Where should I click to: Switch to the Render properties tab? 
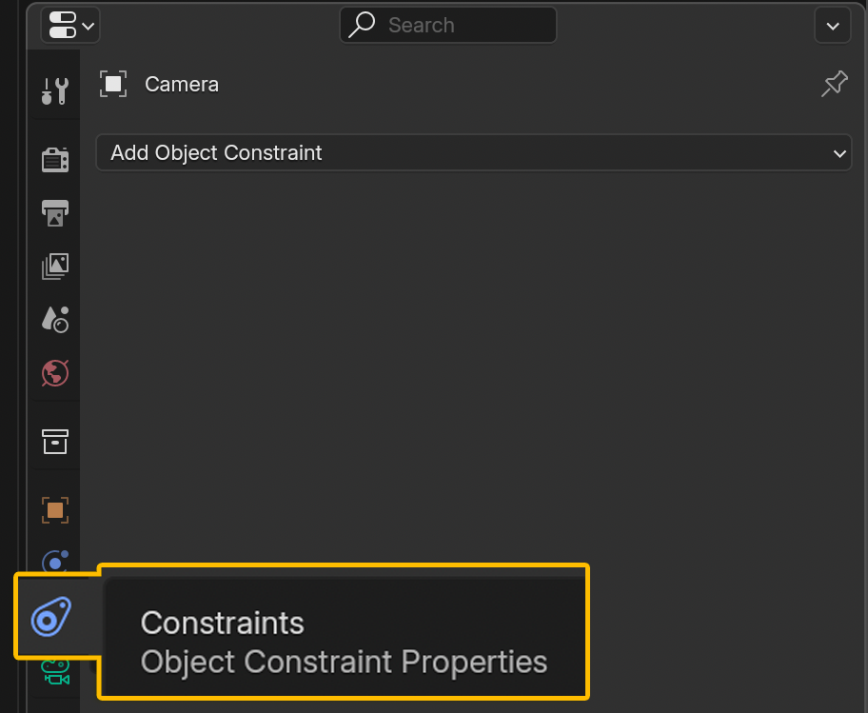[55, 159]
